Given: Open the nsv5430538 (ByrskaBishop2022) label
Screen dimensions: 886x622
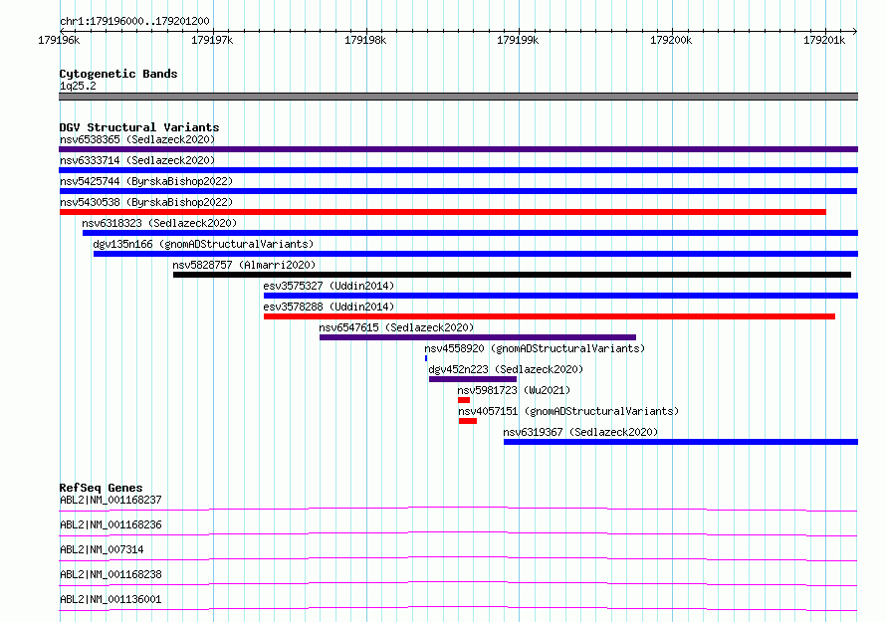Looking at the screenshot, I should point(146,202).
